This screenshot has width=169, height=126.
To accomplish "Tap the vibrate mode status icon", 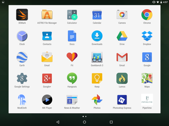I will click(x=154, y=2).
